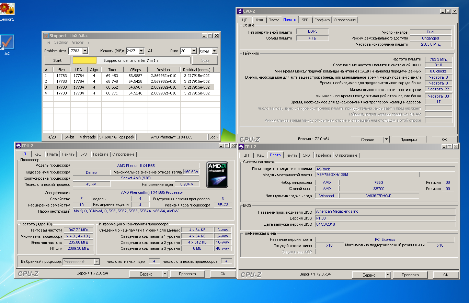The width and height of the screenshot is (469, 303).
Task: Open the 'times' run mode dropdown
Action: pyautogui.click(x=214, y=51)
